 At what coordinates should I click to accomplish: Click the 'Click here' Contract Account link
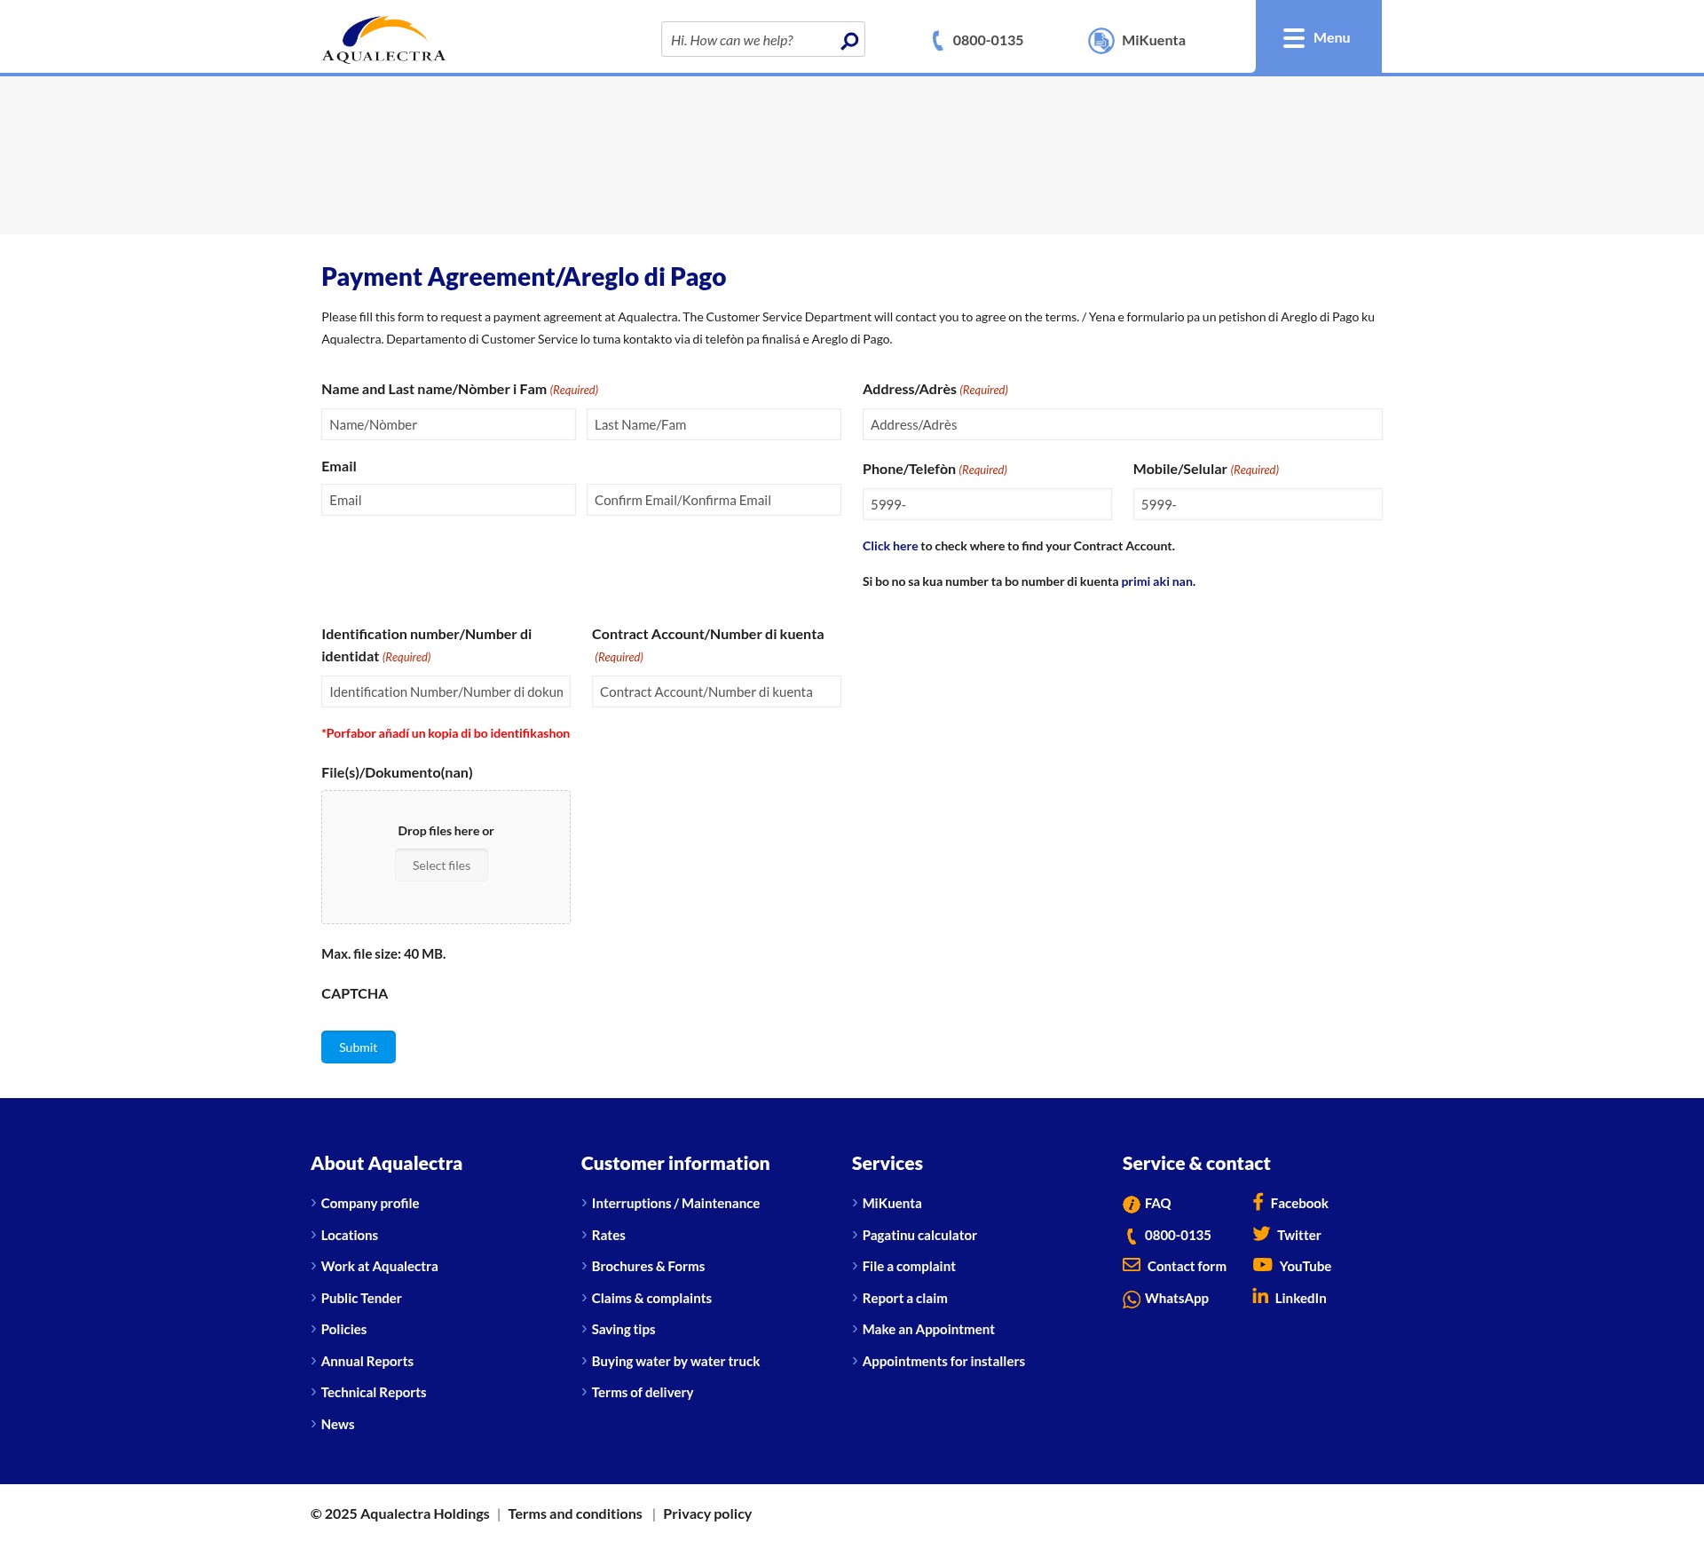tap(890, 546)
